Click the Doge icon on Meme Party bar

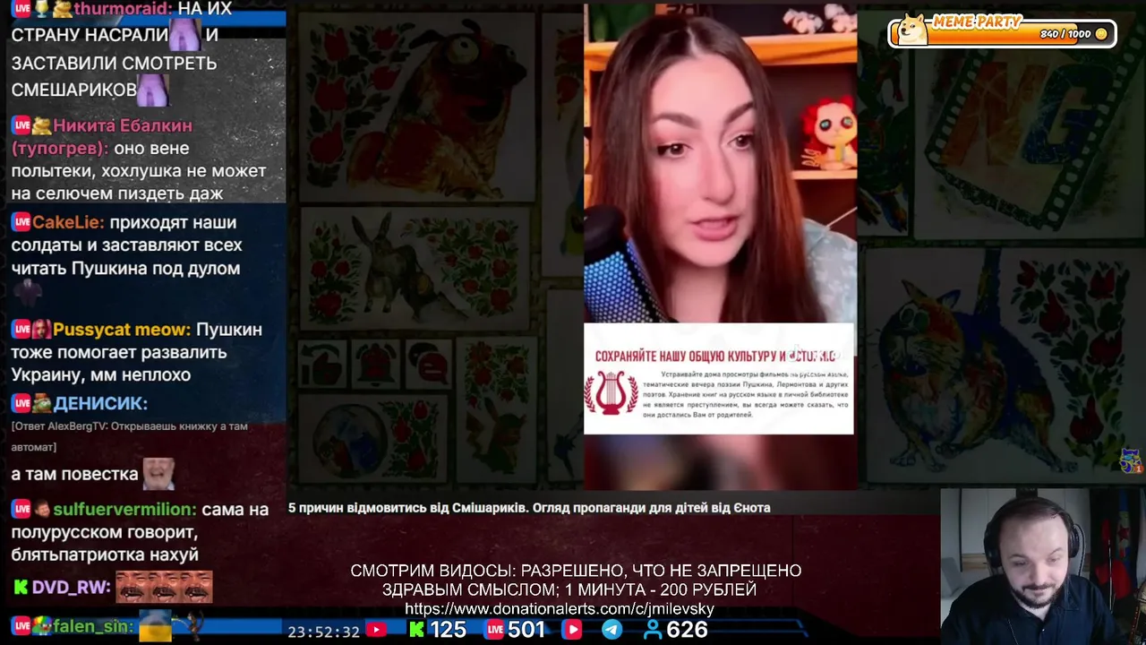(x=912, y=30)
